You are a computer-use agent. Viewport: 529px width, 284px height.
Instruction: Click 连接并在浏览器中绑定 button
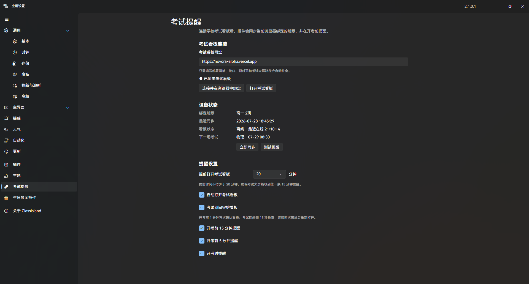pos(222,88)
